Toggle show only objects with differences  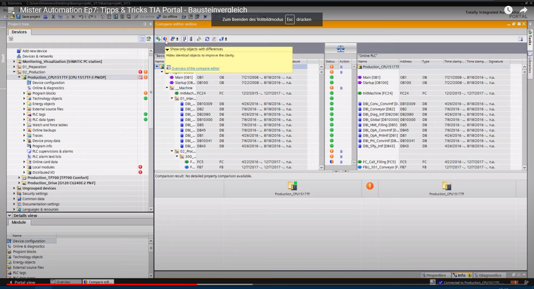coord(165,39)
